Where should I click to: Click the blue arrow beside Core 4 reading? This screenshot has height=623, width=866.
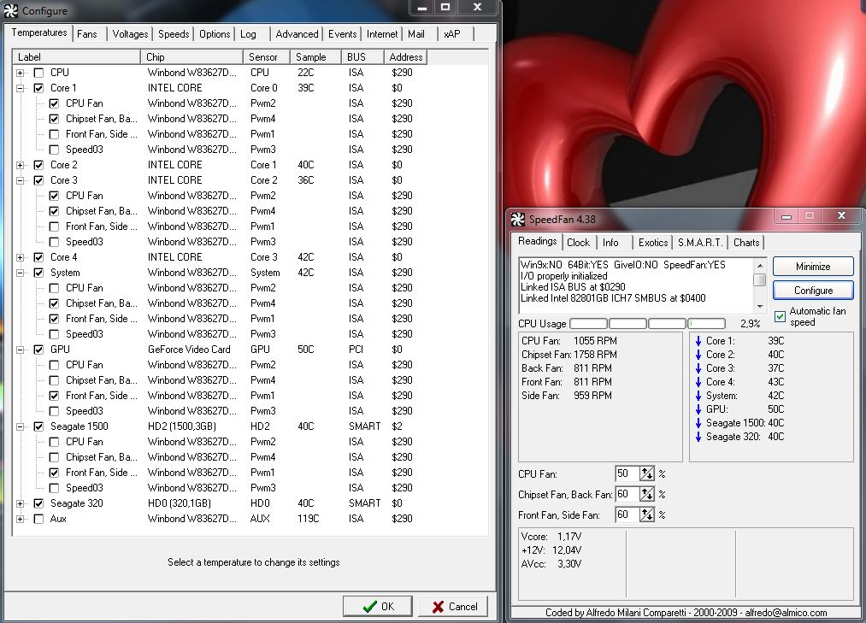pyautogui.click(x=698, y=382)
